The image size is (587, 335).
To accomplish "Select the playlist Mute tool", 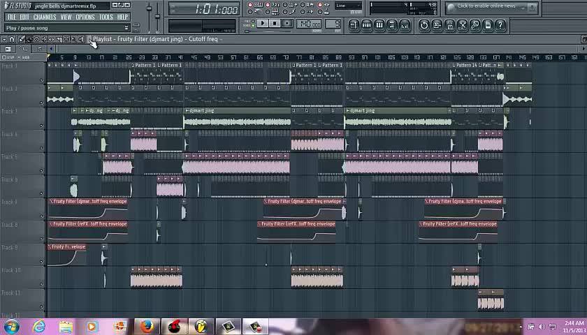I will tap(44, 39).
